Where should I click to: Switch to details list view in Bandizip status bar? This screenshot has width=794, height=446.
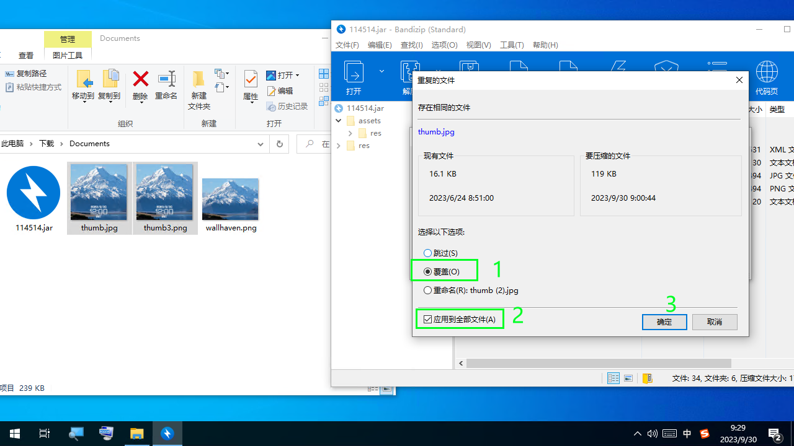click(x=613, y=378)
